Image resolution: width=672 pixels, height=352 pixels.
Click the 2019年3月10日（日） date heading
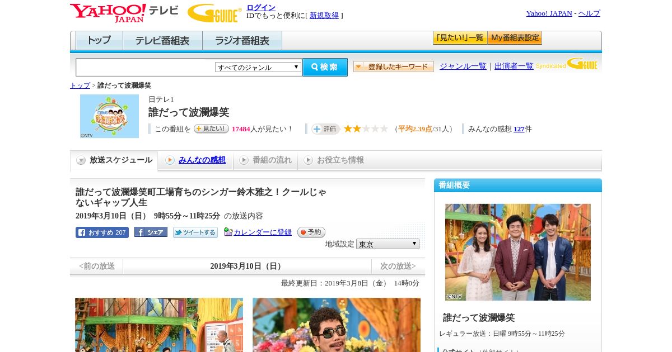[x=247, y=267]
